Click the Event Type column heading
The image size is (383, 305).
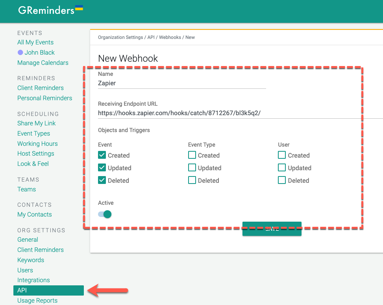pos(202,145)
